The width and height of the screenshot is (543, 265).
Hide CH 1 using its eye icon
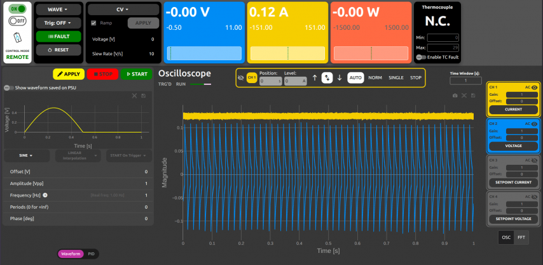[534, 87]
